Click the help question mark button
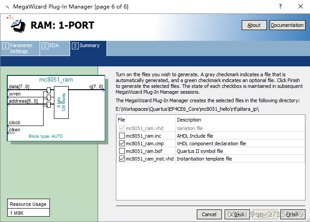 [280, 7]
